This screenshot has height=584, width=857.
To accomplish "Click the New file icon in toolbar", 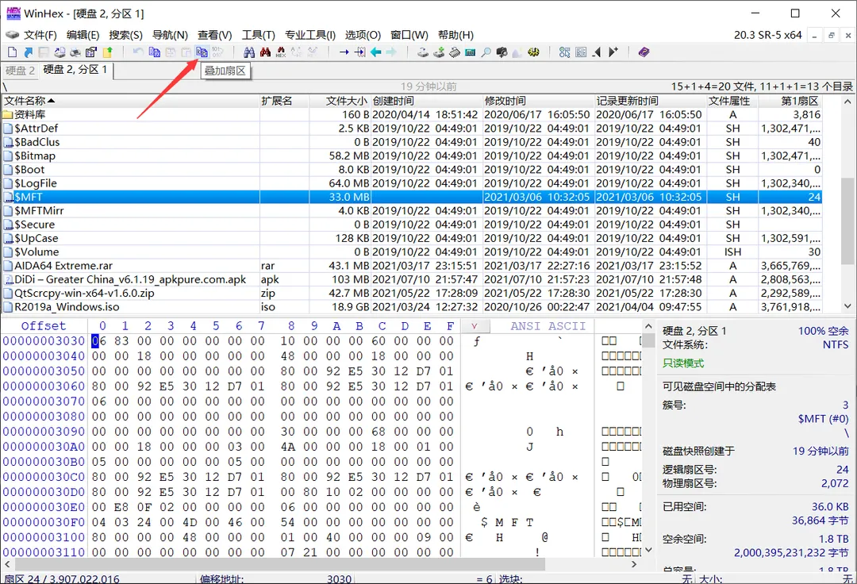I will (13, 52).
